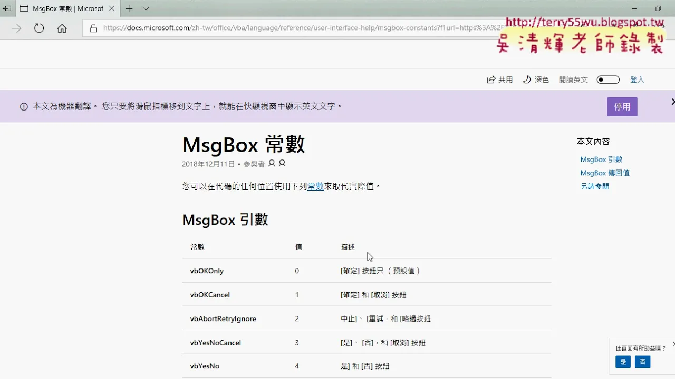Click the [確定] 按鈕只 description cell
675x379 pixels.
pos(381,271)
